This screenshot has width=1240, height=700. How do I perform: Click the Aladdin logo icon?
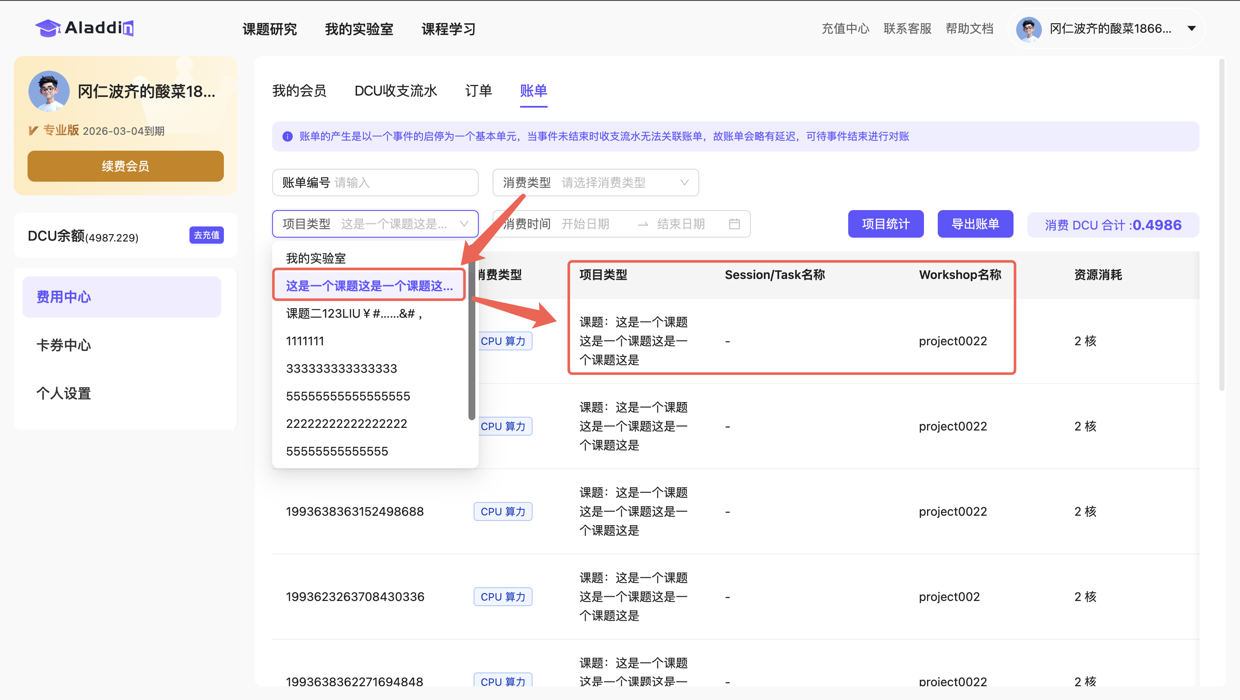[x=48, y=28]
